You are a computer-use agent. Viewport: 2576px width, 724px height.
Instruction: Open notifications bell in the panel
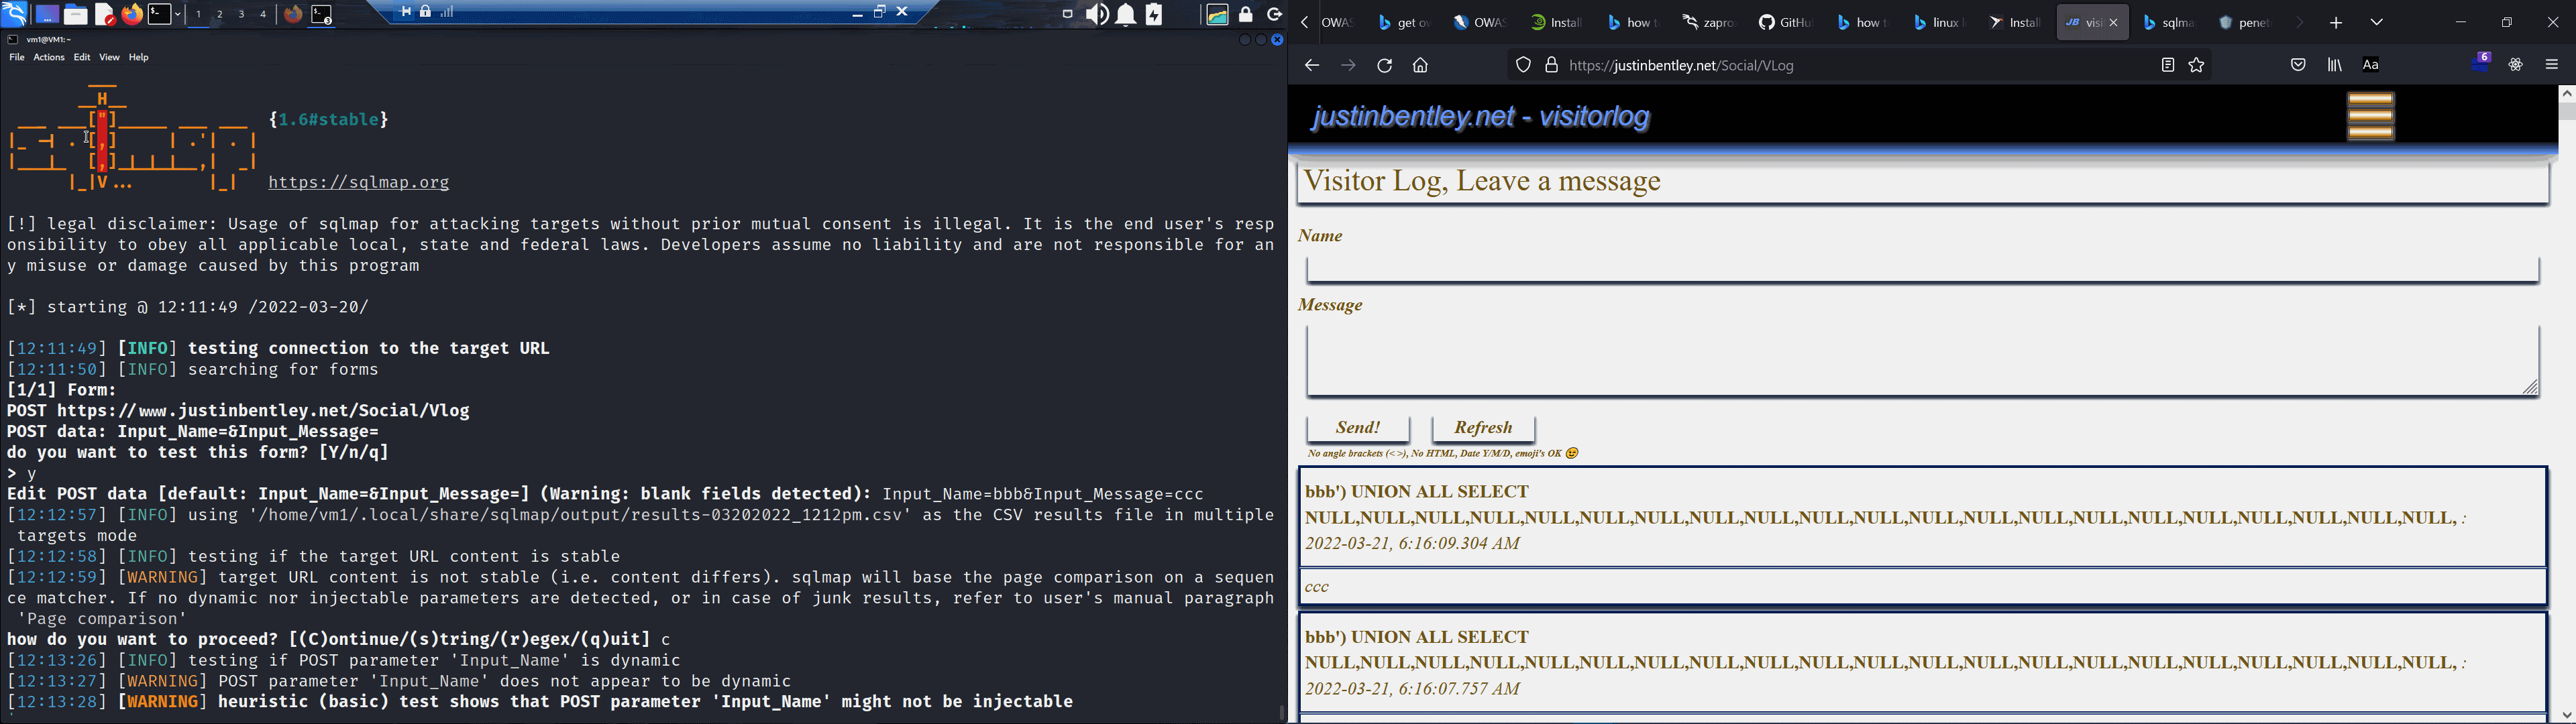click(x=1126, y=14)
